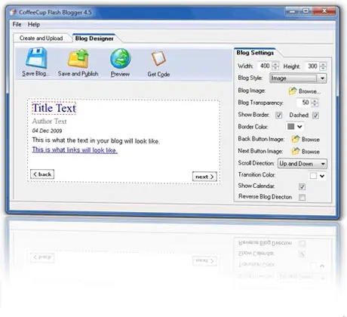
Task: Click the CoffeeCup app icon in title bar
Action: 14,12
